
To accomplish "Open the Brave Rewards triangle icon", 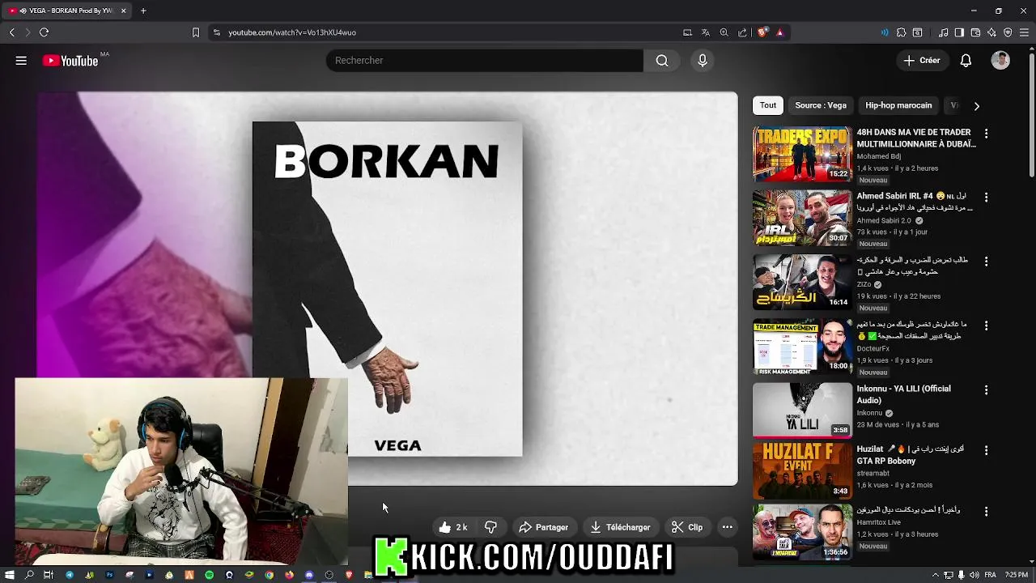I will point(779,32).
